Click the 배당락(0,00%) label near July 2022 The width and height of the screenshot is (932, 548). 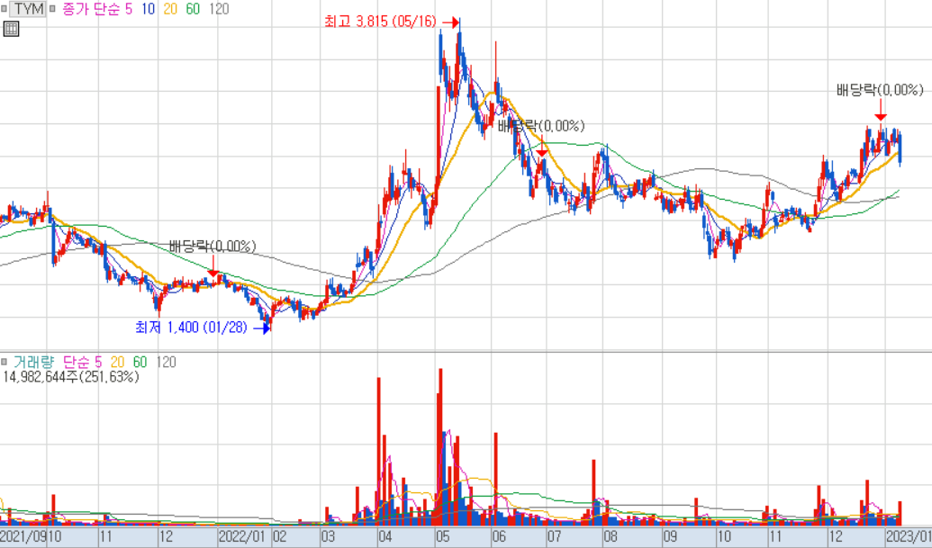[x=541, y=126]
